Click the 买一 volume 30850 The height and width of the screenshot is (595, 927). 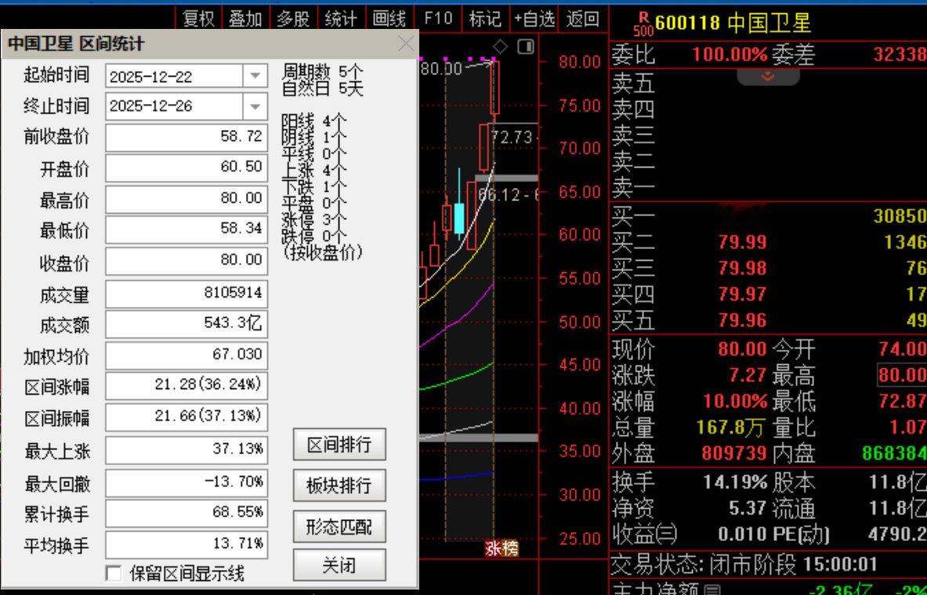900,216
